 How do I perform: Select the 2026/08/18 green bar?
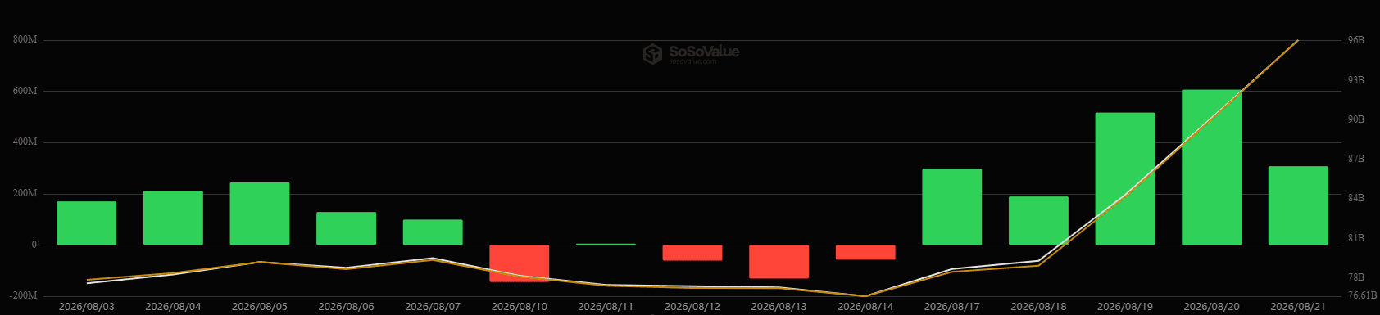coord(1038,221)
